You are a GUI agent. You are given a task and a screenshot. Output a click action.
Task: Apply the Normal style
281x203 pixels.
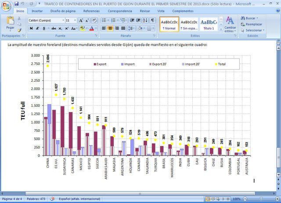coord(169,24)
